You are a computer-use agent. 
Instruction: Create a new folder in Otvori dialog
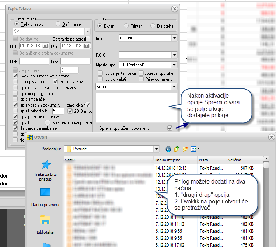(186, 149)
